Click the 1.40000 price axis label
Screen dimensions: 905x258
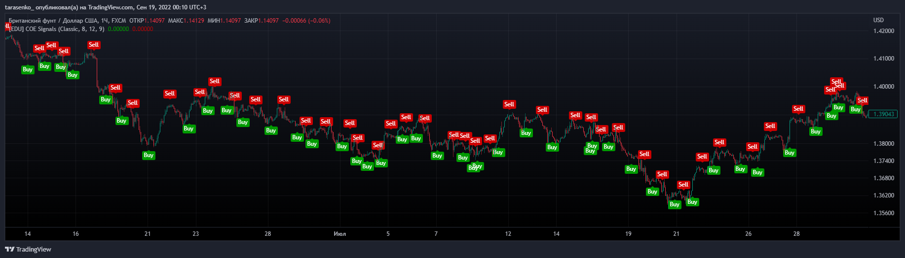pos(883,87)
